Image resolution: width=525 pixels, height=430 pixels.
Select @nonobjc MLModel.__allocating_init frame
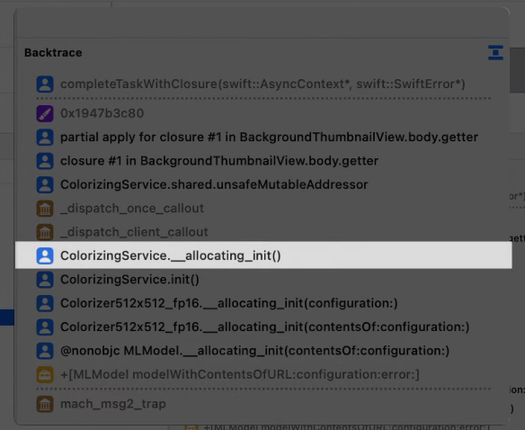(x=254, y=351)
